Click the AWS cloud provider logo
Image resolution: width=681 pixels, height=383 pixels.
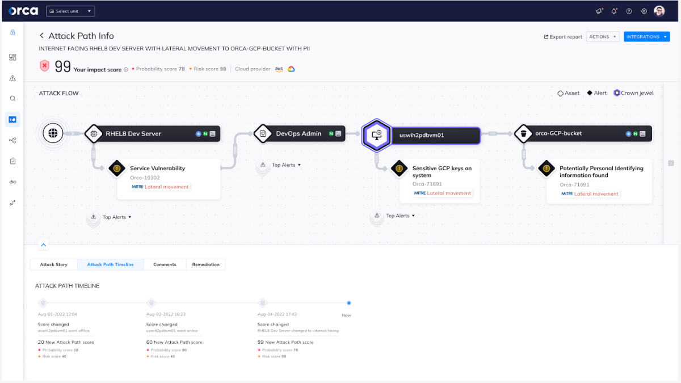pyautogui.click(x=279, y=69)
